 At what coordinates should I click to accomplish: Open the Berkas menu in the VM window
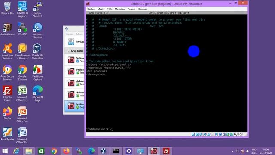tap(91, 9)
